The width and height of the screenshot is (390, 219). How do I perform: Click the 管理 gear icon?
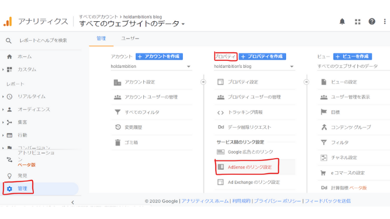(x=9, y=189)
